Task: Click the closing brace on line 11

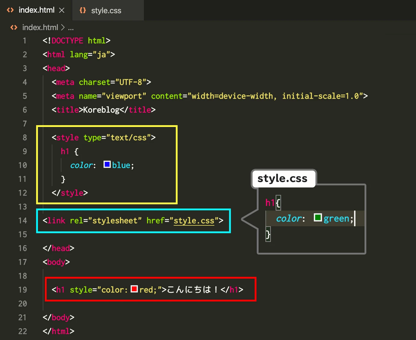Action: tap(63, 179)
